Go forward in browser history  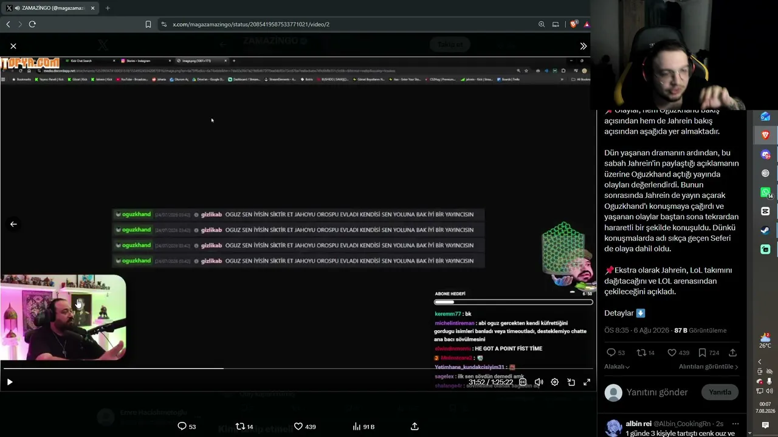[x=20, y=24]
